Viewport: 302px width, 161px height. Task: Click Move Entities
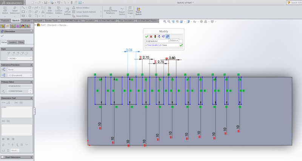81,16
